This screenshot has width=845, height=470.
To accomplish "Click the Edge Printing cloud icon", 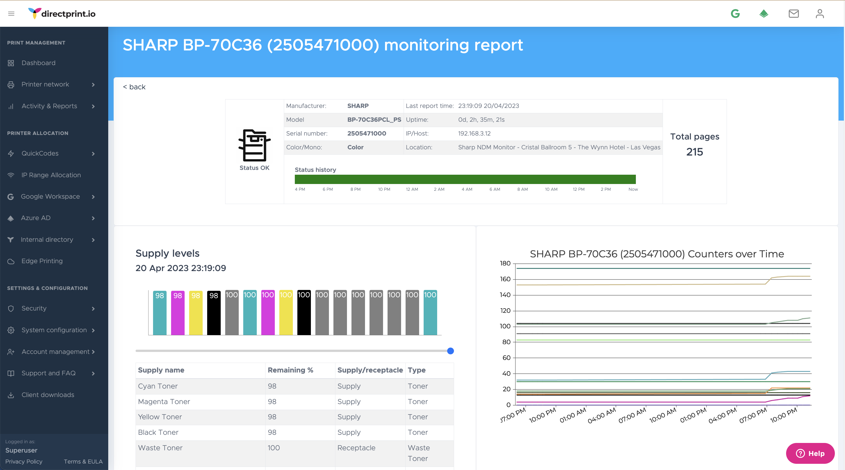I will pyautogui.click(x=11, y=261).
